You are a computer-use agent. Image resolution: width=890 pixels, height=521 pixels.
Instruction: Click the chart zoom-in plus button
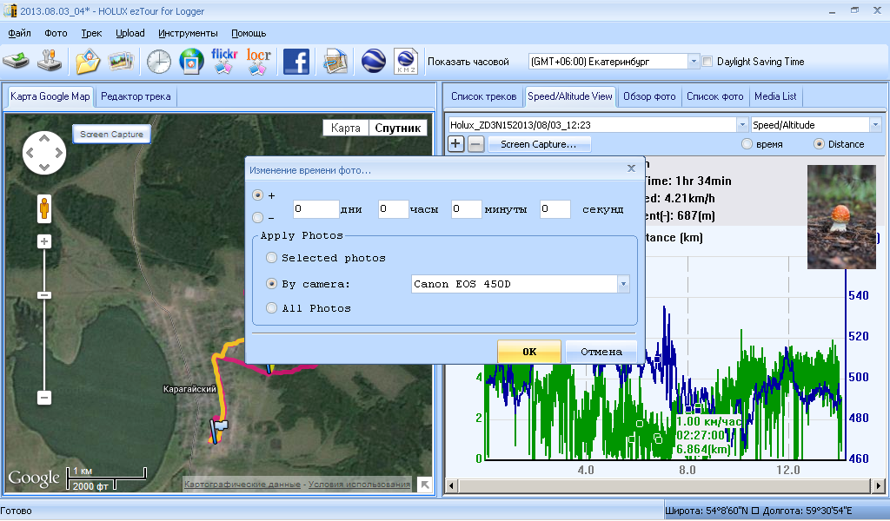click(x=455, y=144)
